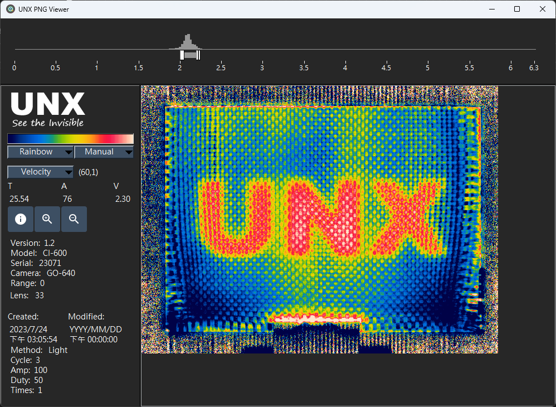This screenshot has width=556, height=407.
Task: Click the Cycle: 3 text
Action: click(x=25, y=360)
